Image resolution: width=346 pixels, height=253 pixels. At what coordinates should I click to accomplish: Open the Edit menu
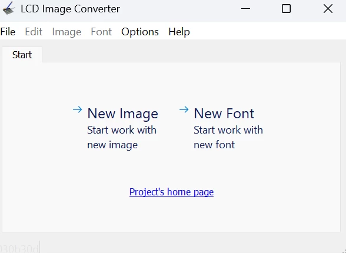pos(34,32)
